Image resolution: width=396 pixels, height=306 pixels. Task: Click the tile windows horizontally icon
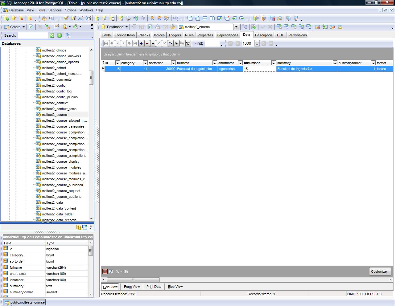[205, 18]
